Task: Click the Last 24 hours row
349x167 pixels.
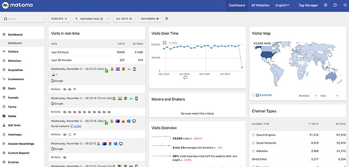Action: point(97,52)
